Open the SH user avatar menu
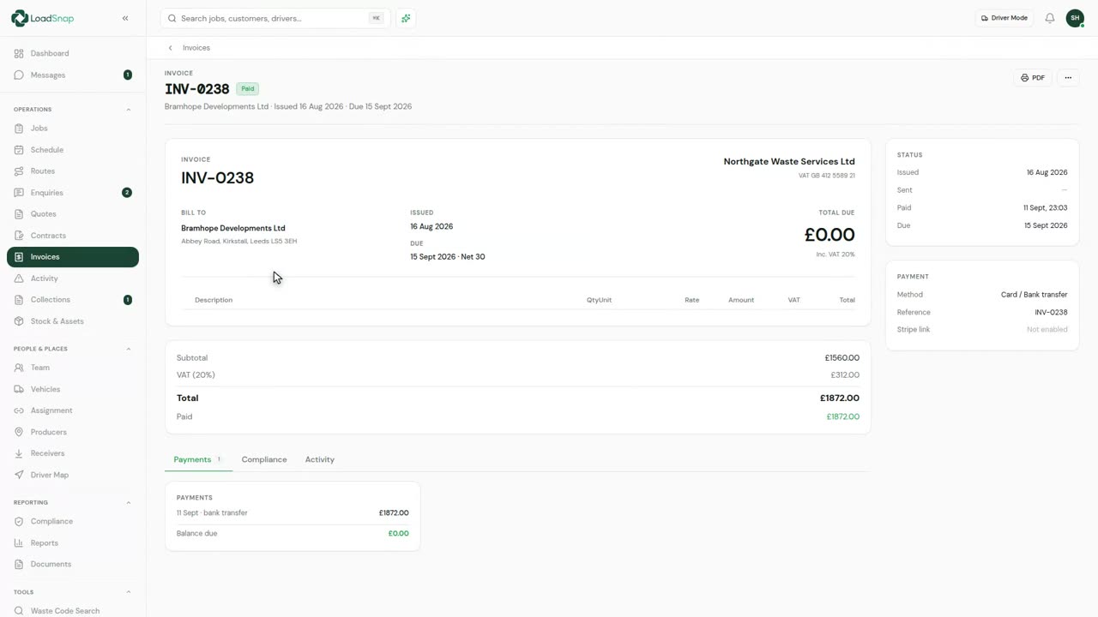 [1075, 18]
